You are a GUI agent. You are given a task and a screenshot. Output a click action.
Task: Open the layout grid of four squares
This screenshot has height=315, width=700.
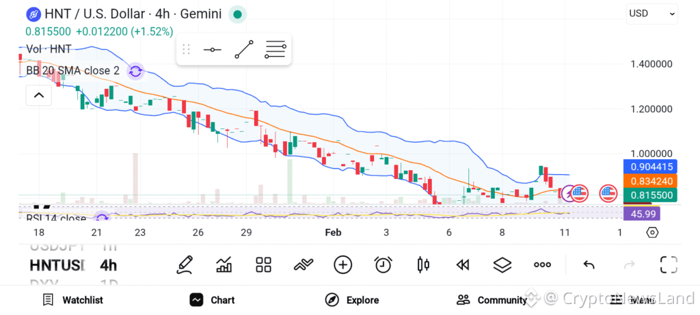tap(263, 264)
